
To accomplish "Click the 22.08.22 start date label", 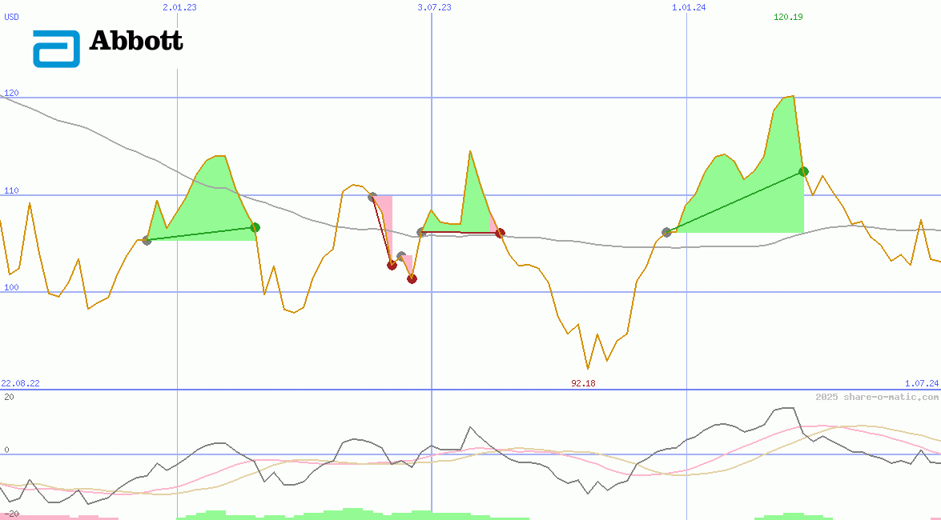I will click(x=20, y=383).
